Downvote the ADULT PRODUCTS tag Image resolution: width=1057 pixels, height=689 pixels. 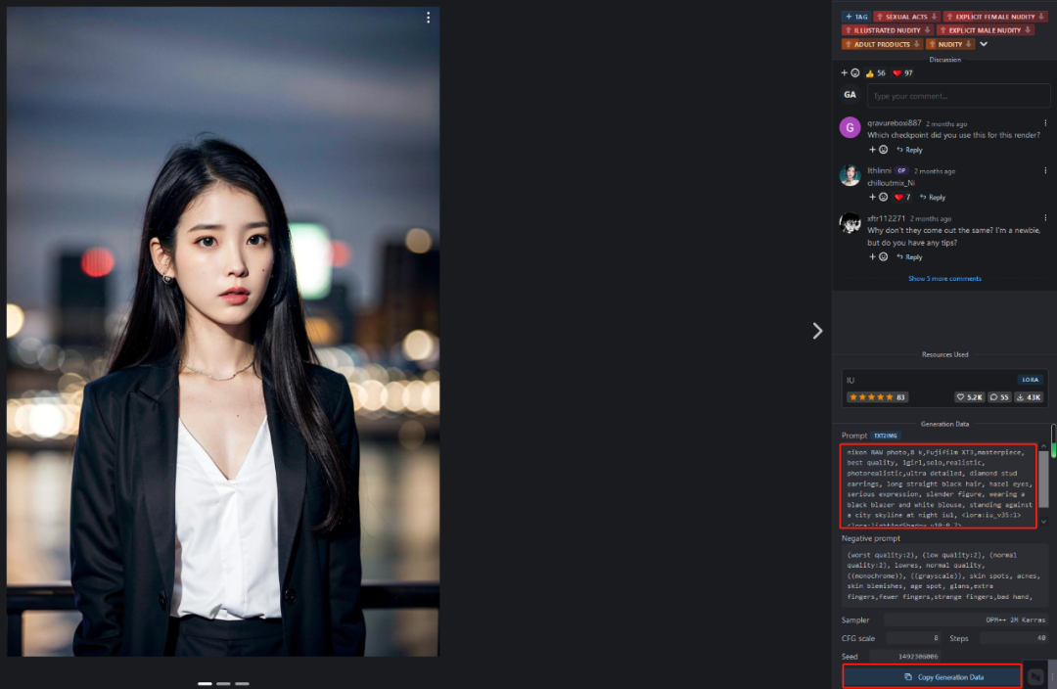pos(916,44)
